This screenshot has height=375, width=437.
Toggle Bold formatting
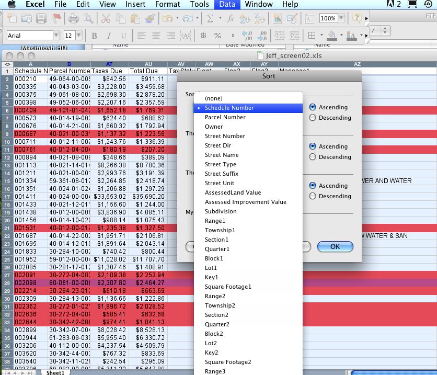[x=95, y=36]
